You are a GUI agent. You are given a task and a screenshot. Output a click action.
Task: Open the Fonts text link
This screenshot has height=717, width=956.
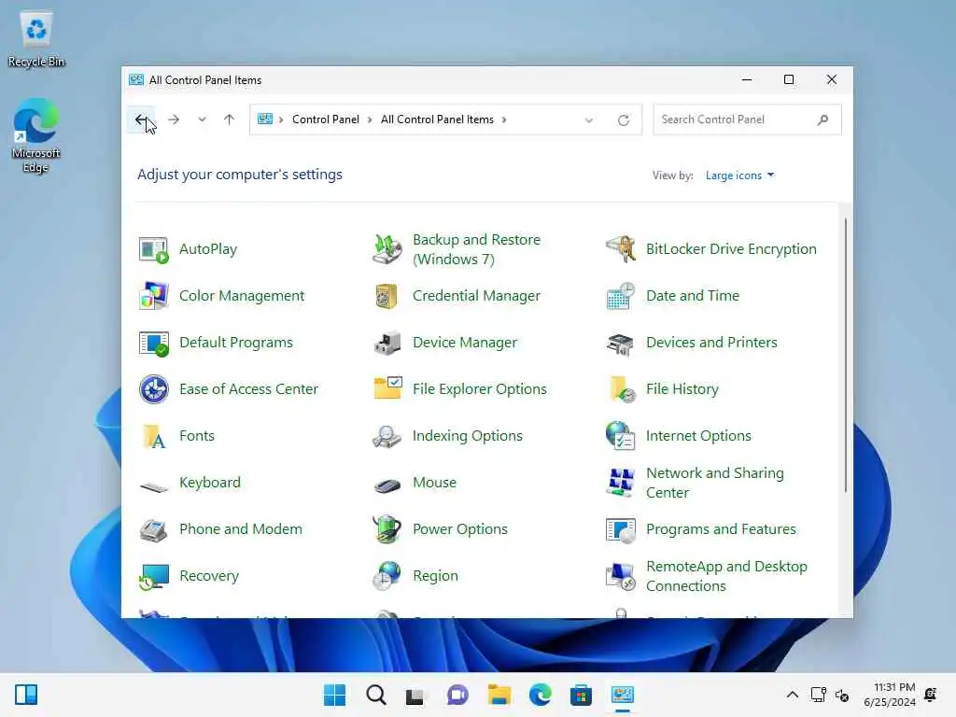pos(197,436)
